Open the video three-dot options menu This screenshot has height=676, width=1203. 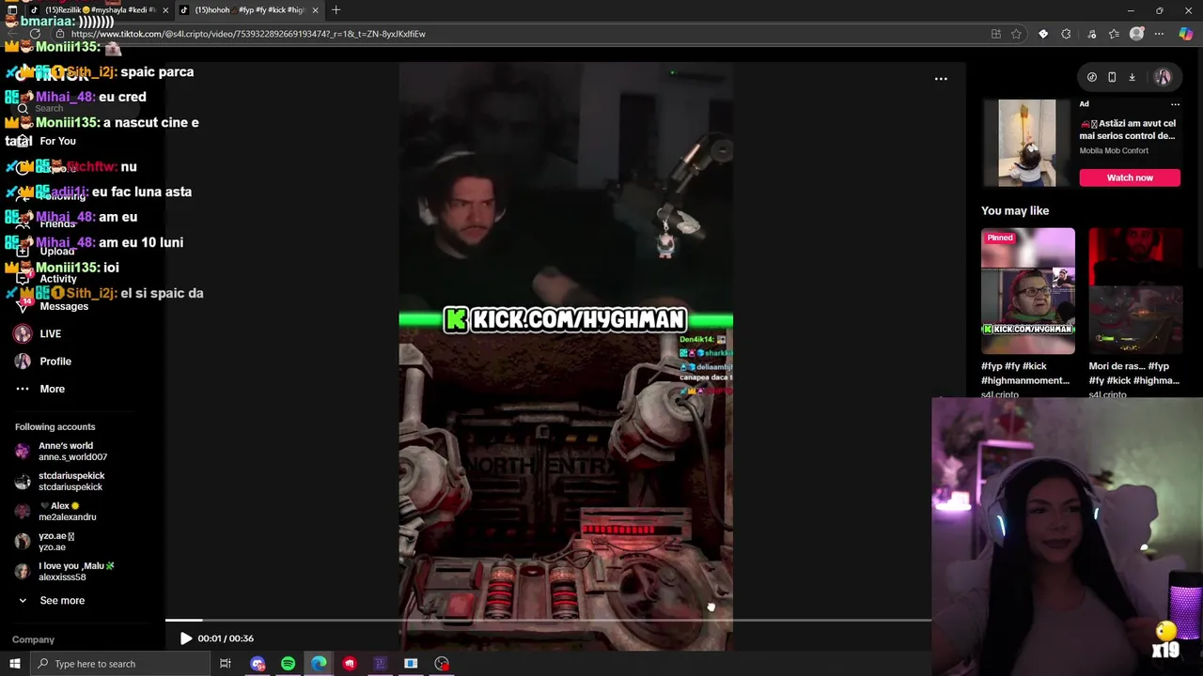tap(941, 79)
